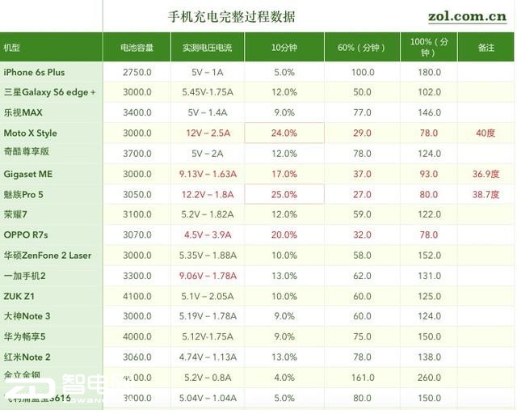Select the 备注 column header
This screenshot has width=517, height=410.
click(486, 48)
